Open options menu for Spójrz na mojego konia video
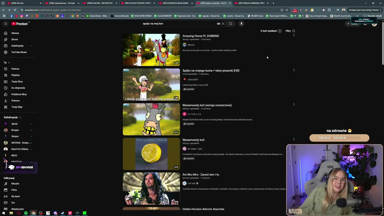This screenshot has width=384, height=216. click(294, 70)
